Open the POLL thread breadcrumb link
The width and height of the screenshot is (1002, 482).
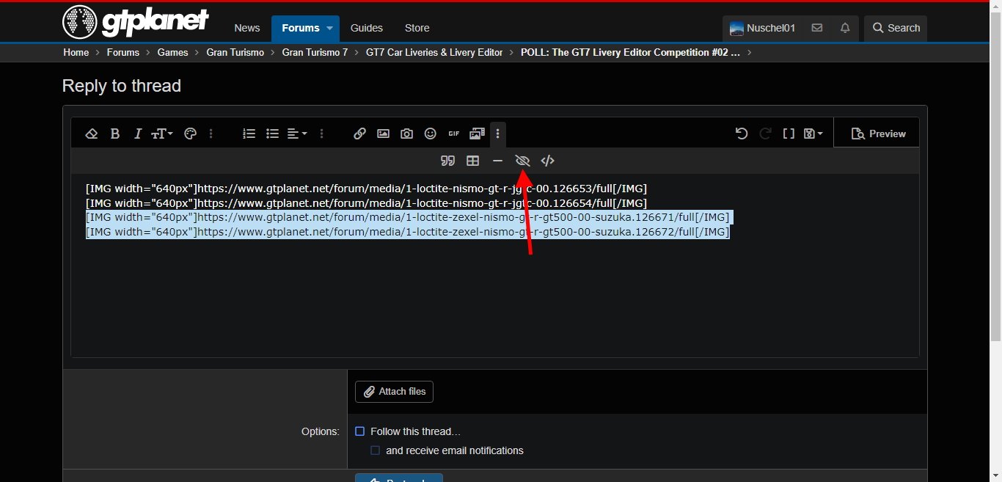tap(631, 52)
